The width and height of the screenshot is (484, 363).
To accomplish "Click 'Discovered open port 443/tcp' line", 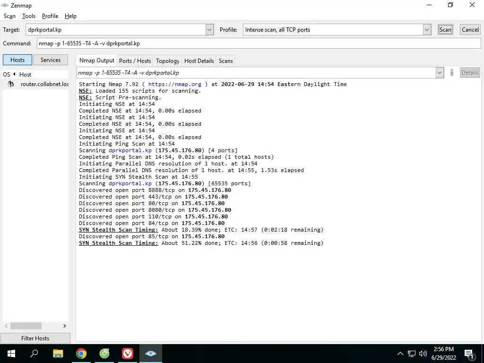I will coord(154,197).
